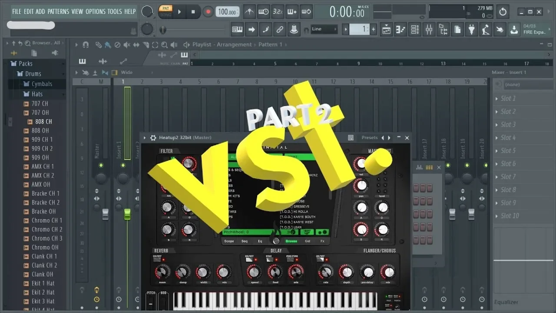
Task: Select the playlist paint brush tool
Action: pos(107,45)
